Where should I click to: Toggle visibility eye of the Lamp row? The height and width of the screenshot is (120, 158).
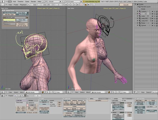click(x=152, y=16)
